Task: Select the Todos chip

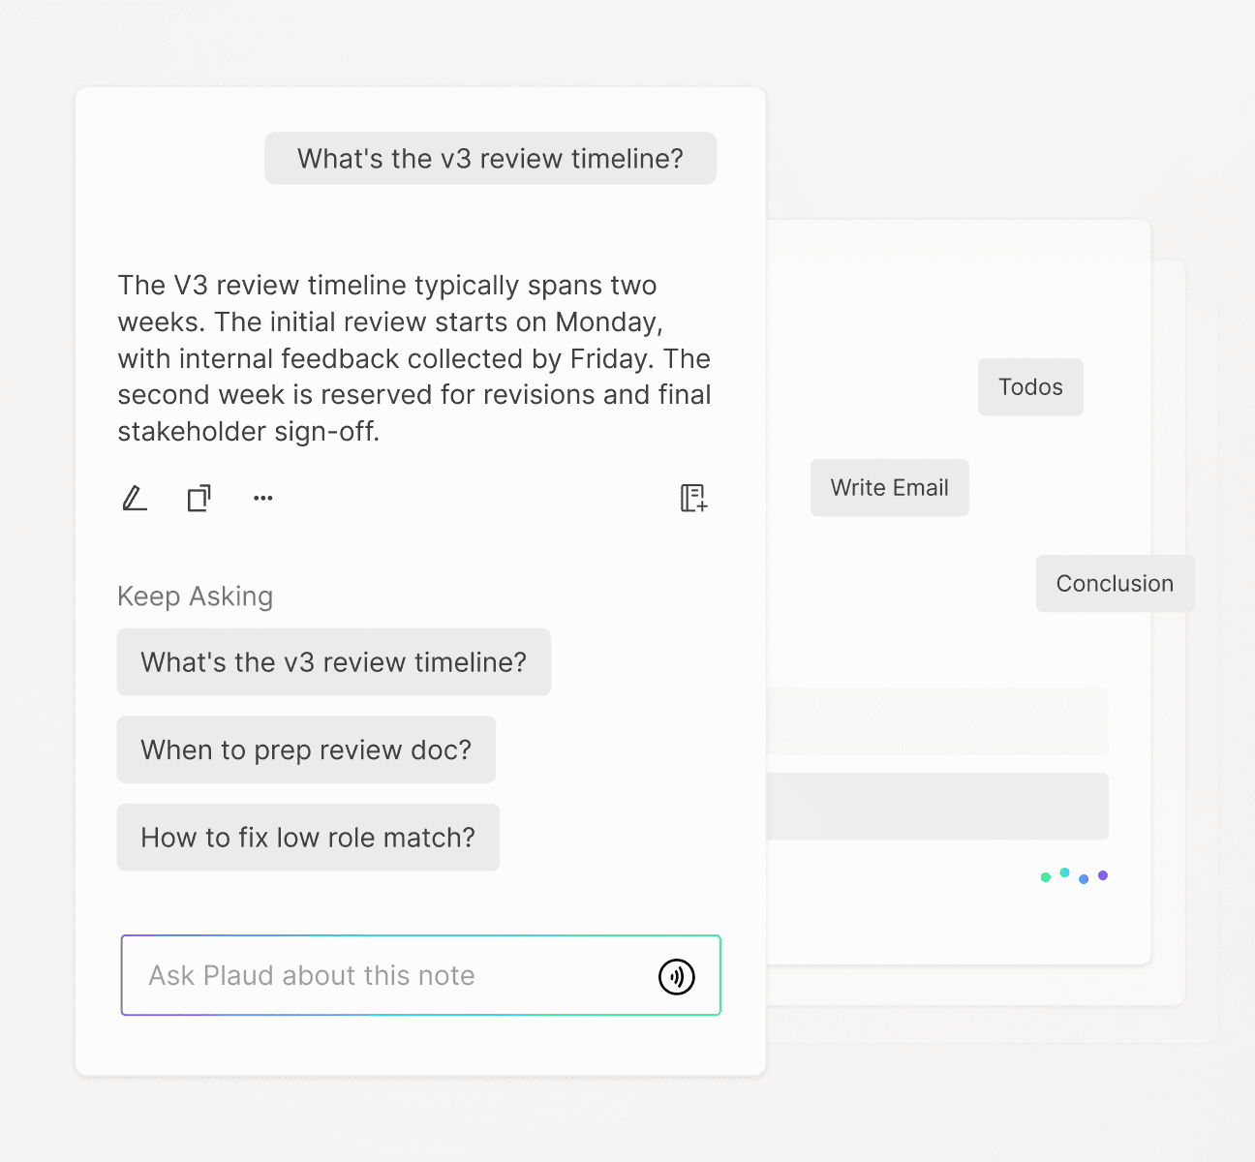Action: coord(1030,387)
